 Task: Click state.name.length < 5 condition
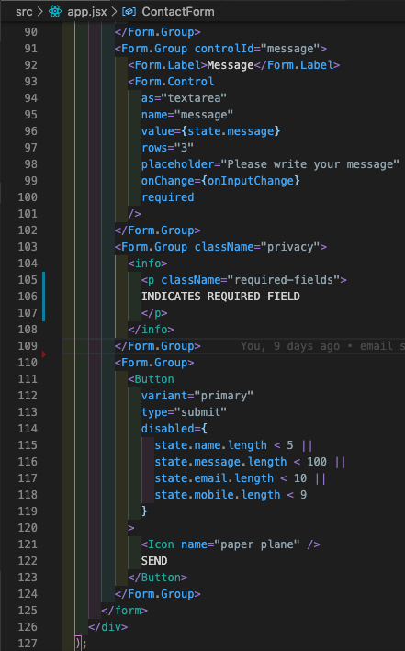point(224,445)
